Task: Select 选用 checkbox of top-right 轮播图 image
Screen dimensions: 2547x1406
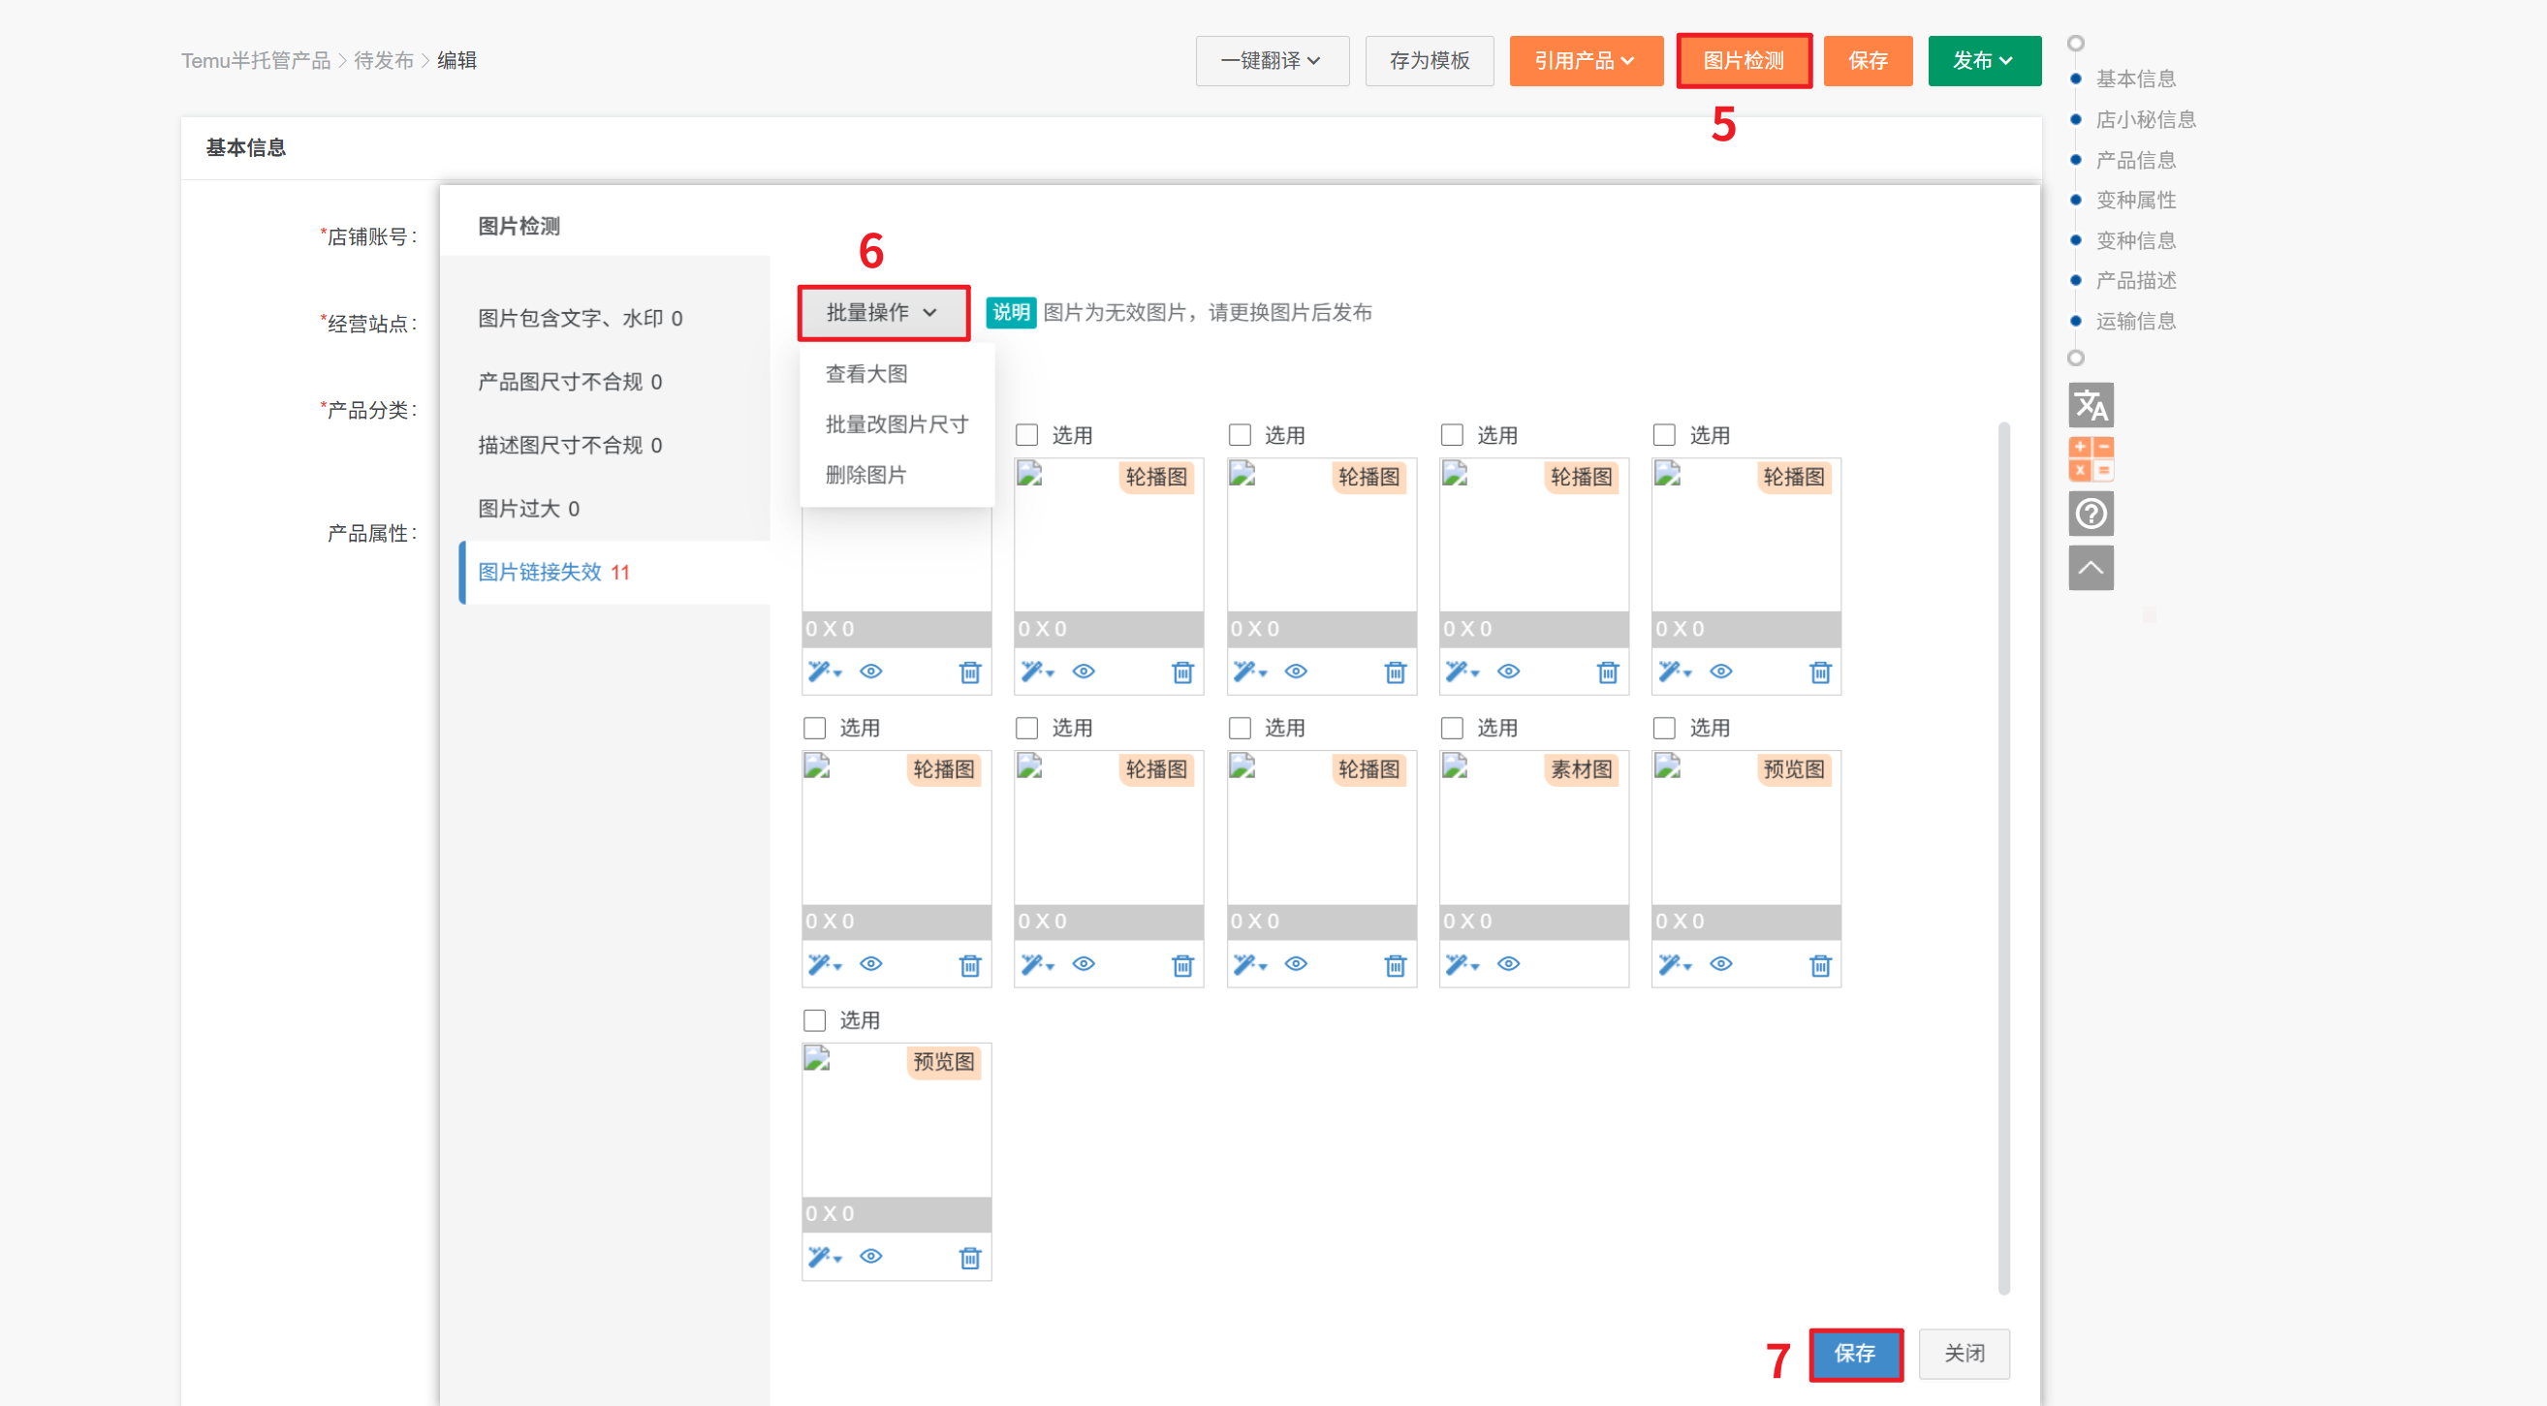Action: pyautogui.click(x=1664, y=436)
